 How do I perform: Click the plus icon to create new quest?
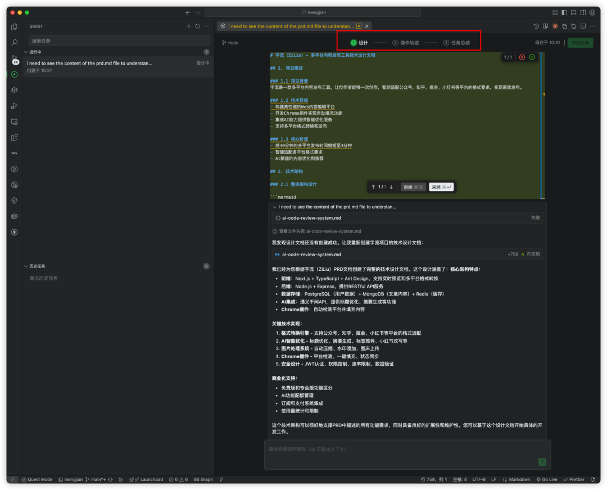189,26
